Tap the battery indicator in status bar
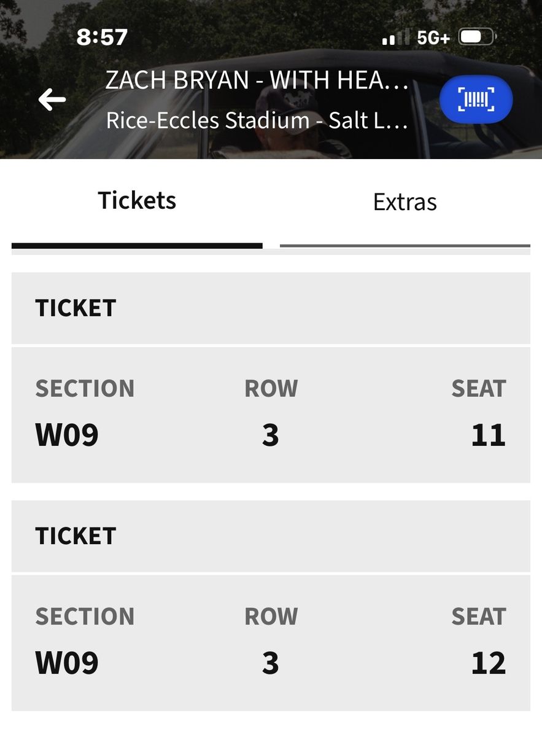The height and width of the screenshot is (737, 542). coord(478,37)
